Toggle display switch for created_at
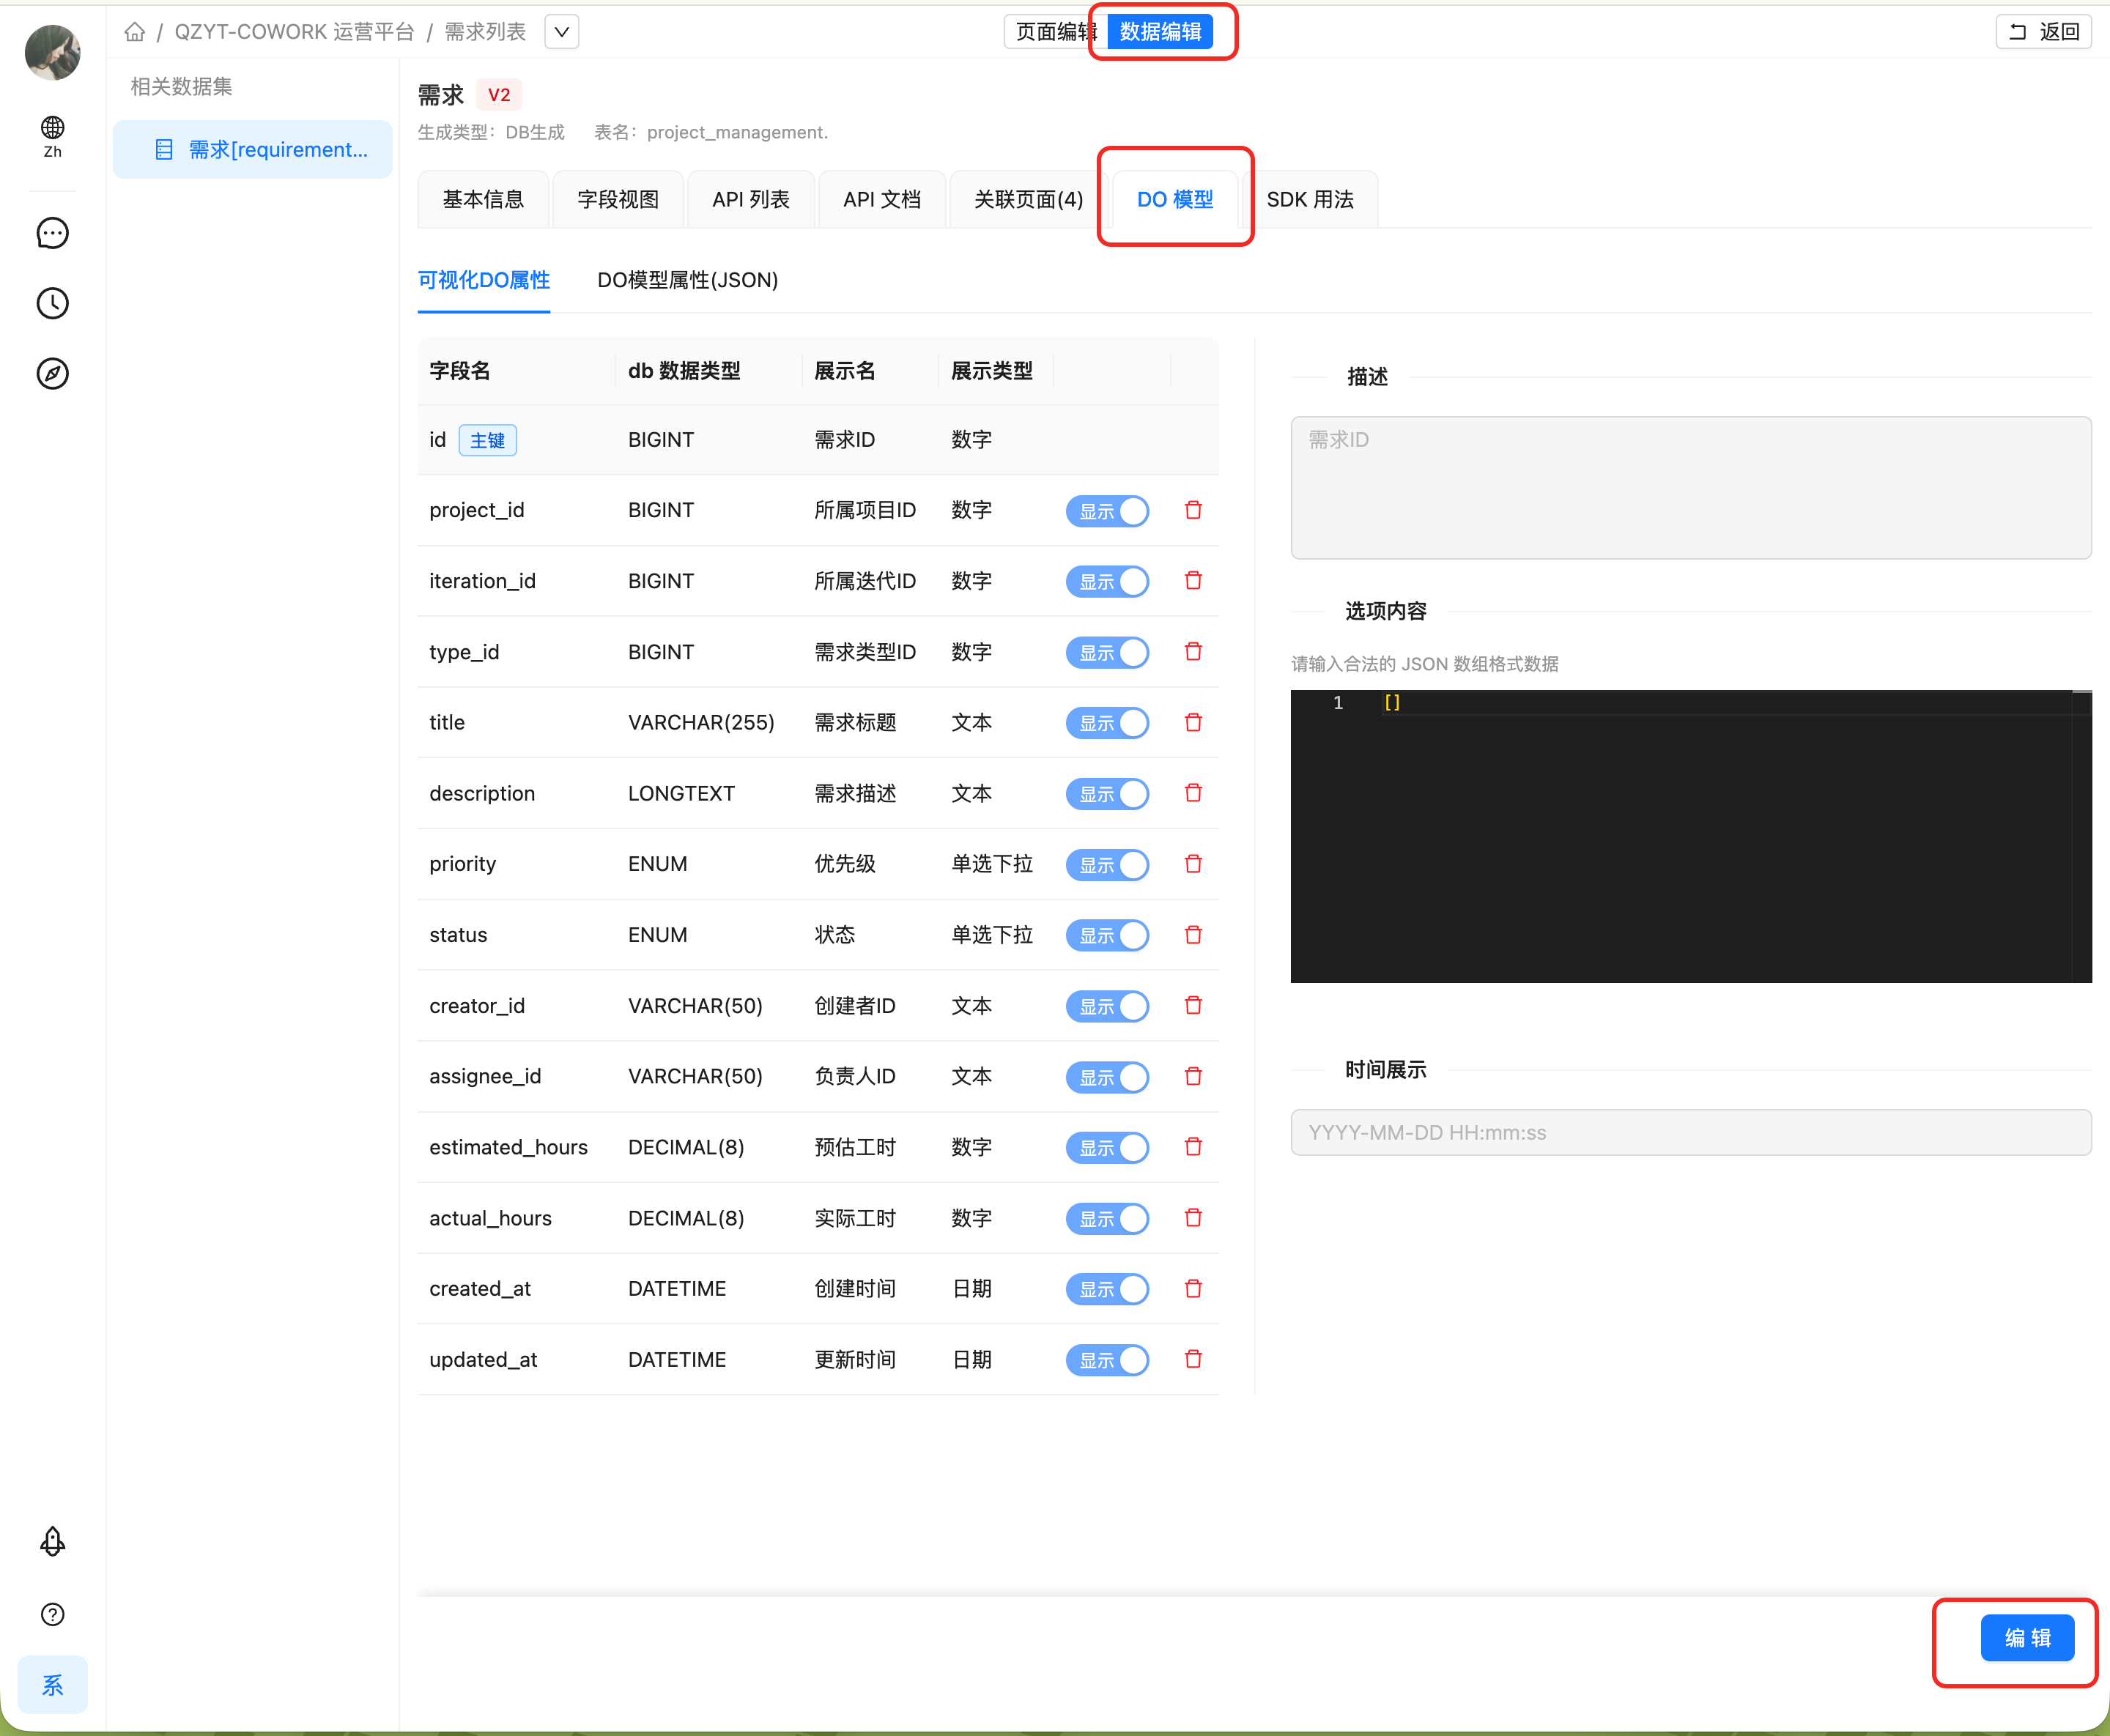Viewport: 2110px width, 1736px height. click(1107, 1289)
